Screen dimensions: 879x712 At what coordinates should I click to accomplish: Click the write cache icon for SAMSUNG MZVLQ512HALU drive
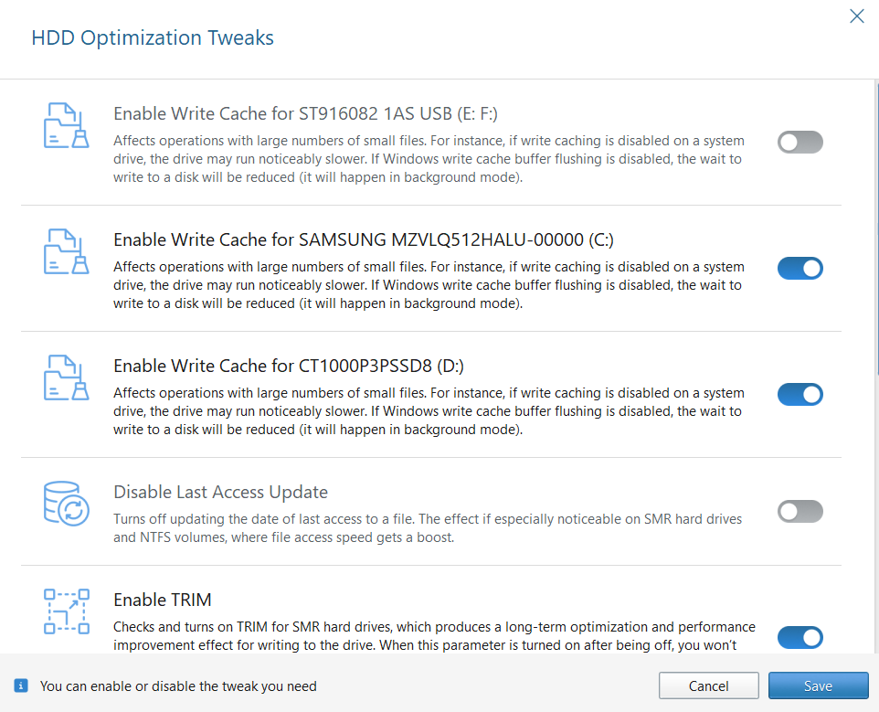point(66,251)
